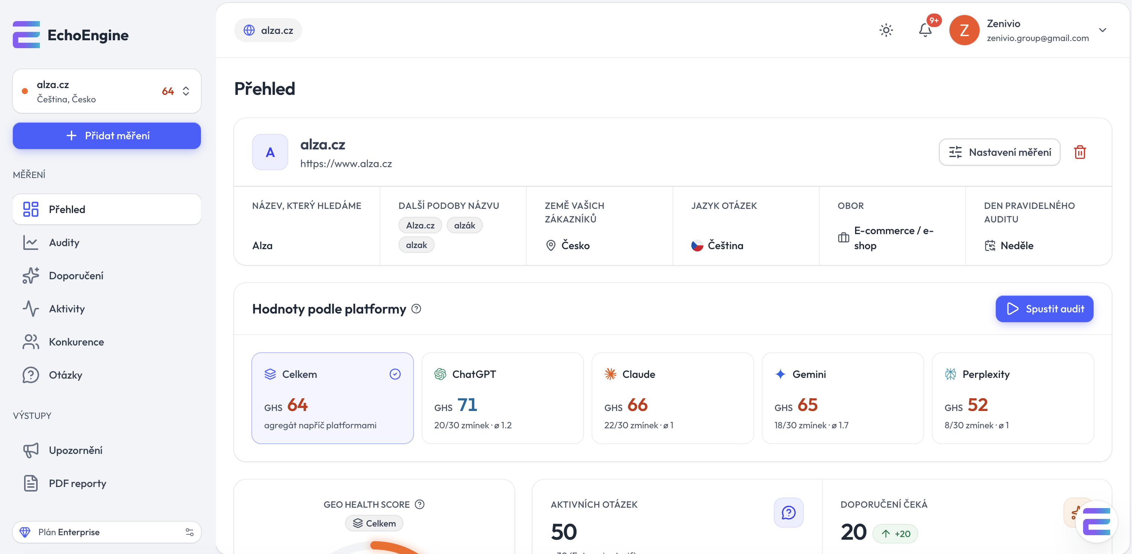Click the Aktivních otázek value 50
This screenshot has height=554, width=1132.
(563, 532)
